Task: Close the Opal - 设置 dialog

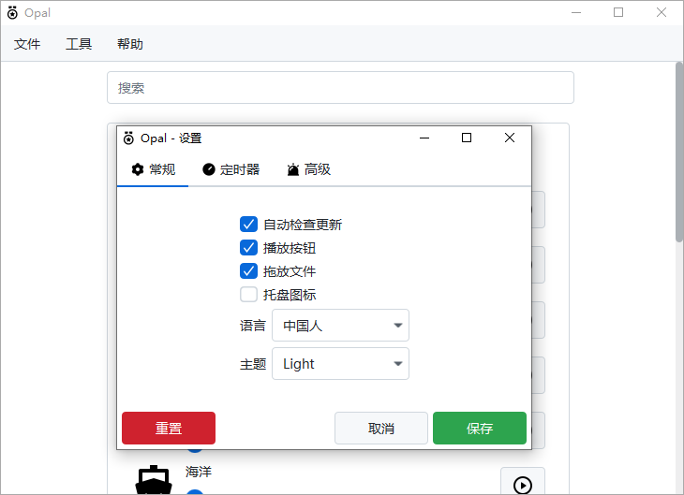Action: click(510, 138)
